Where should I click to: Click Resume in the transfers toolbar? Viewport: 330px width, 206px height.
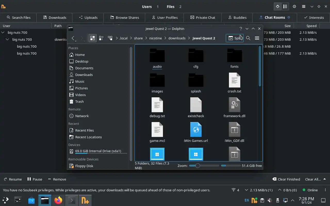tap(13, 179)
